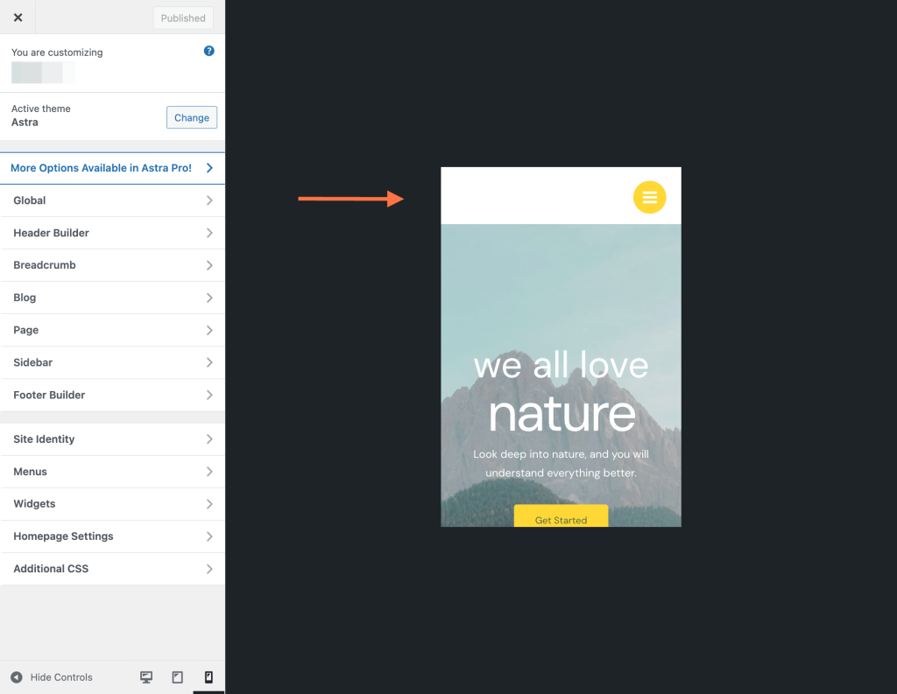Click the Hide Controls label
The image size is (897, 694).
point(61,677)
